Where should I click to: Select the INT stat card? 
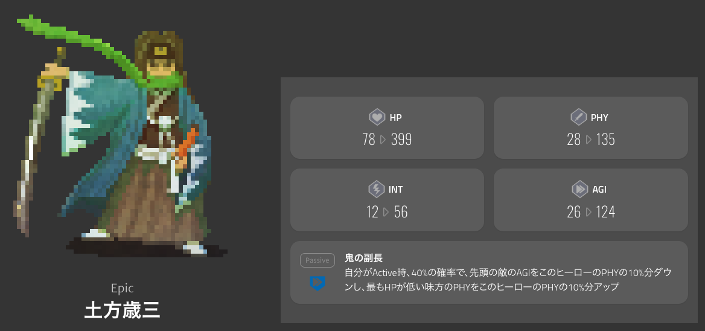click(387, 200)
